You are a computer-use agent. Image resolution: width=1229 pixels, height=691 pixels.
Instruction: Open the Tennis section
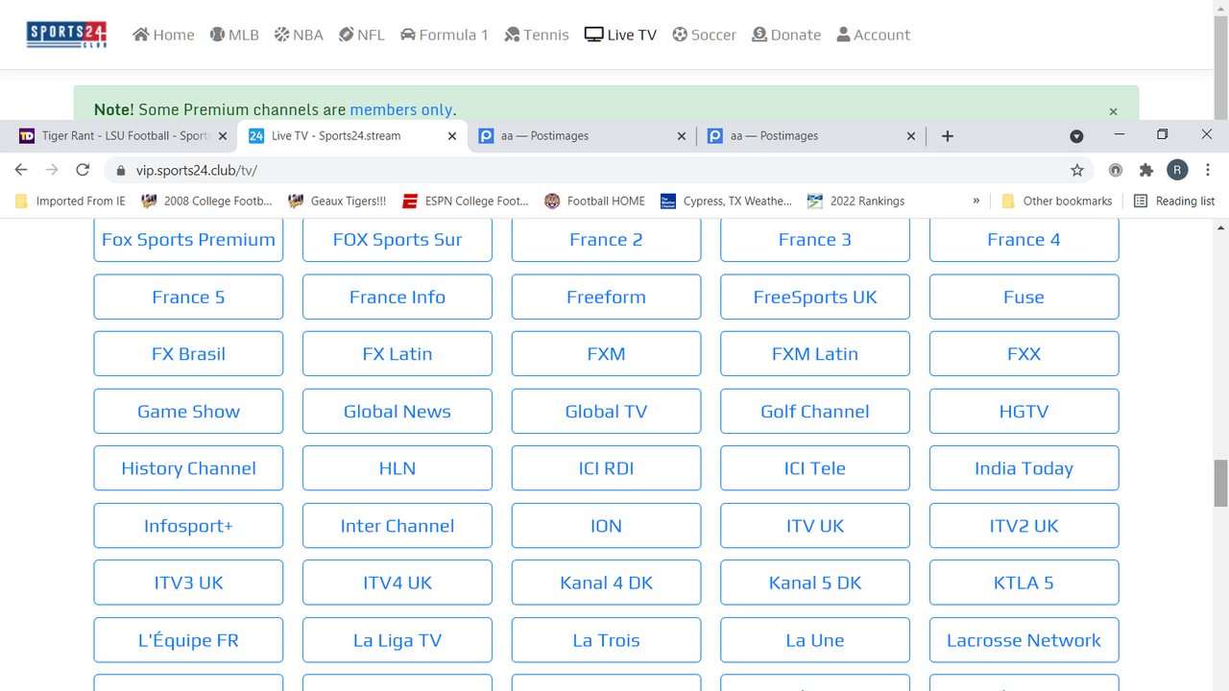(x=537, y=35)
